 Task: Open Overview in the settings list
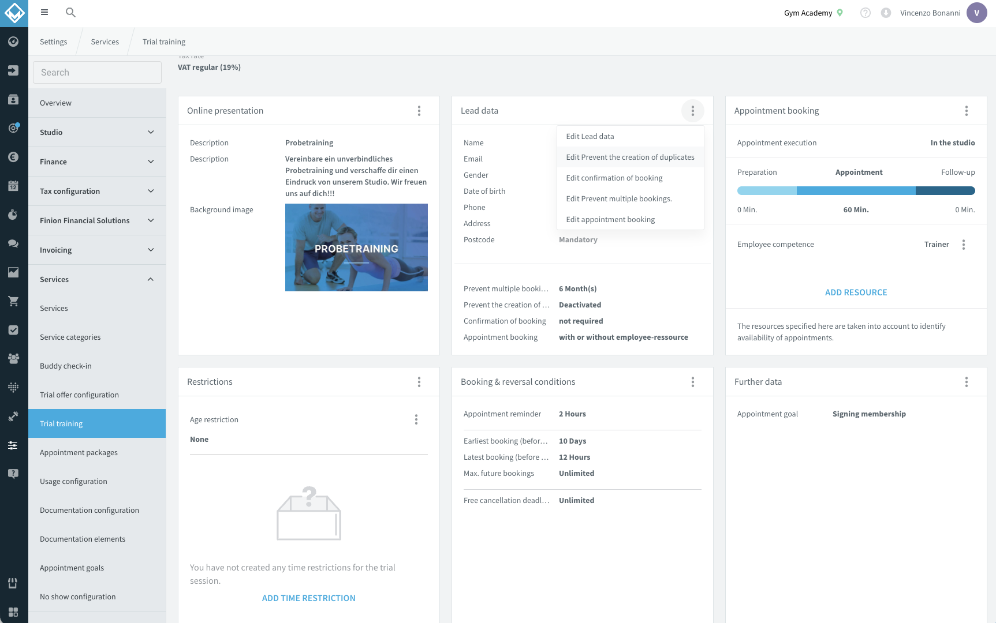(x=97, y=103)
